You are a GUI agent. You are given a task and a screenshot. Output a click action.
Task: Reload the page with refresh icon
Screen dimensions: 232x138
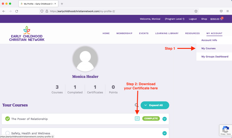point(17,11)
